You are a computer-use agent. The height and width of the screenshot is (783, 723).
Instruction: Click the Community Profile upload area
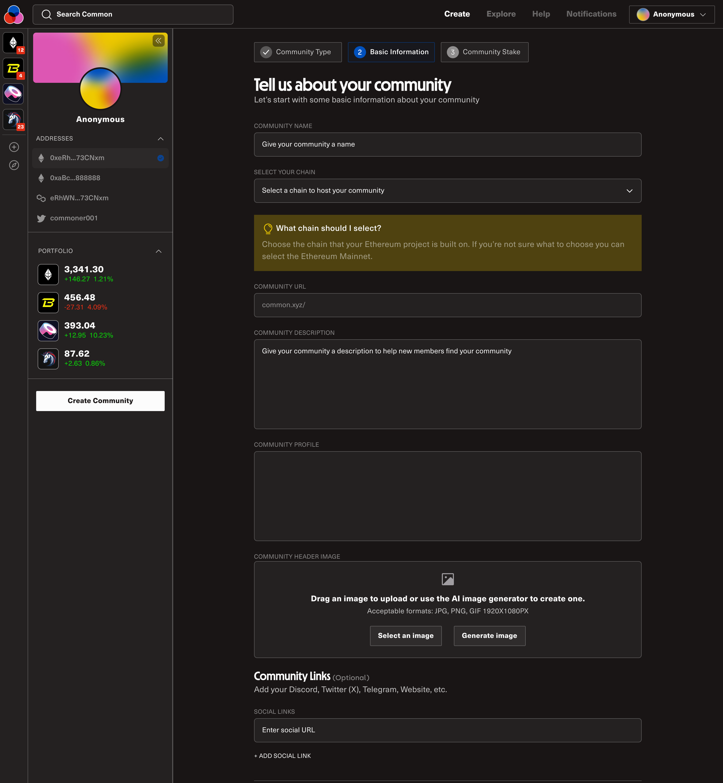448,496
